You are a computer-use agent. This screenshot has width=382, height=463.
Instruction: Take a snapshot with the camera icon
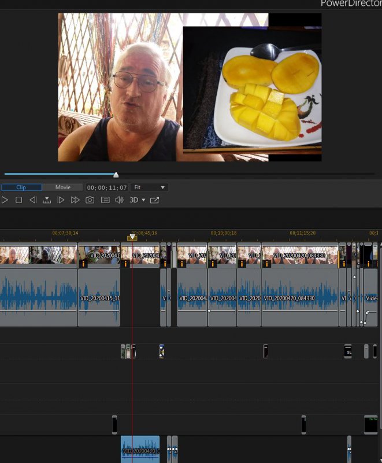pos(90,200)
